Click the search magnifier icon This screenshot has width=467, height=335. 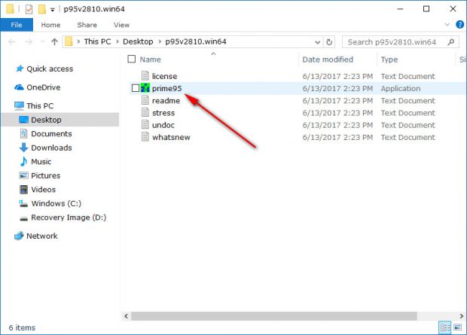click(x=451, y=42)
